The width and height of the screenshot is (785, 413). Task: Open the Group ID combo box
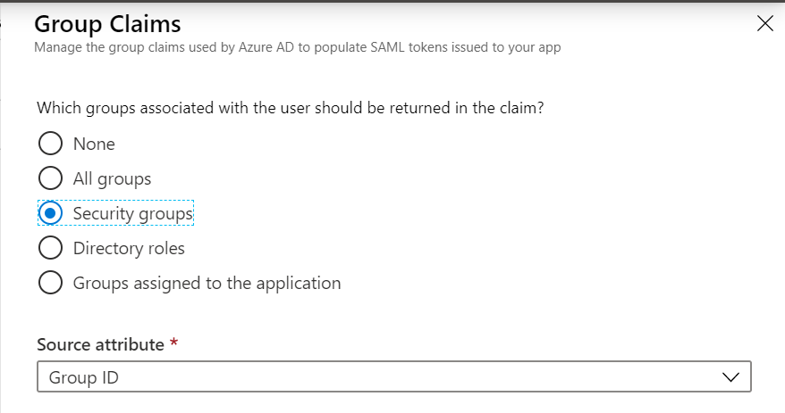393,377
